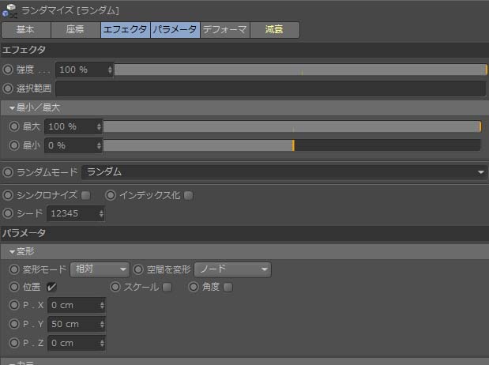Click the animation dot beside 選択範囲
The width and height of the screenshot is (489, 365).
[8, 88]
